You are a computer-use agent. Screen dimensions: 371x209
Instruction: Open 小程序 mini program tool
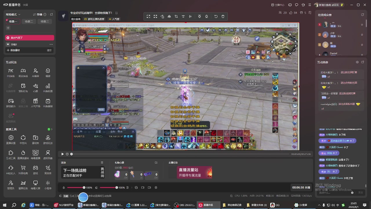[48, 185]
